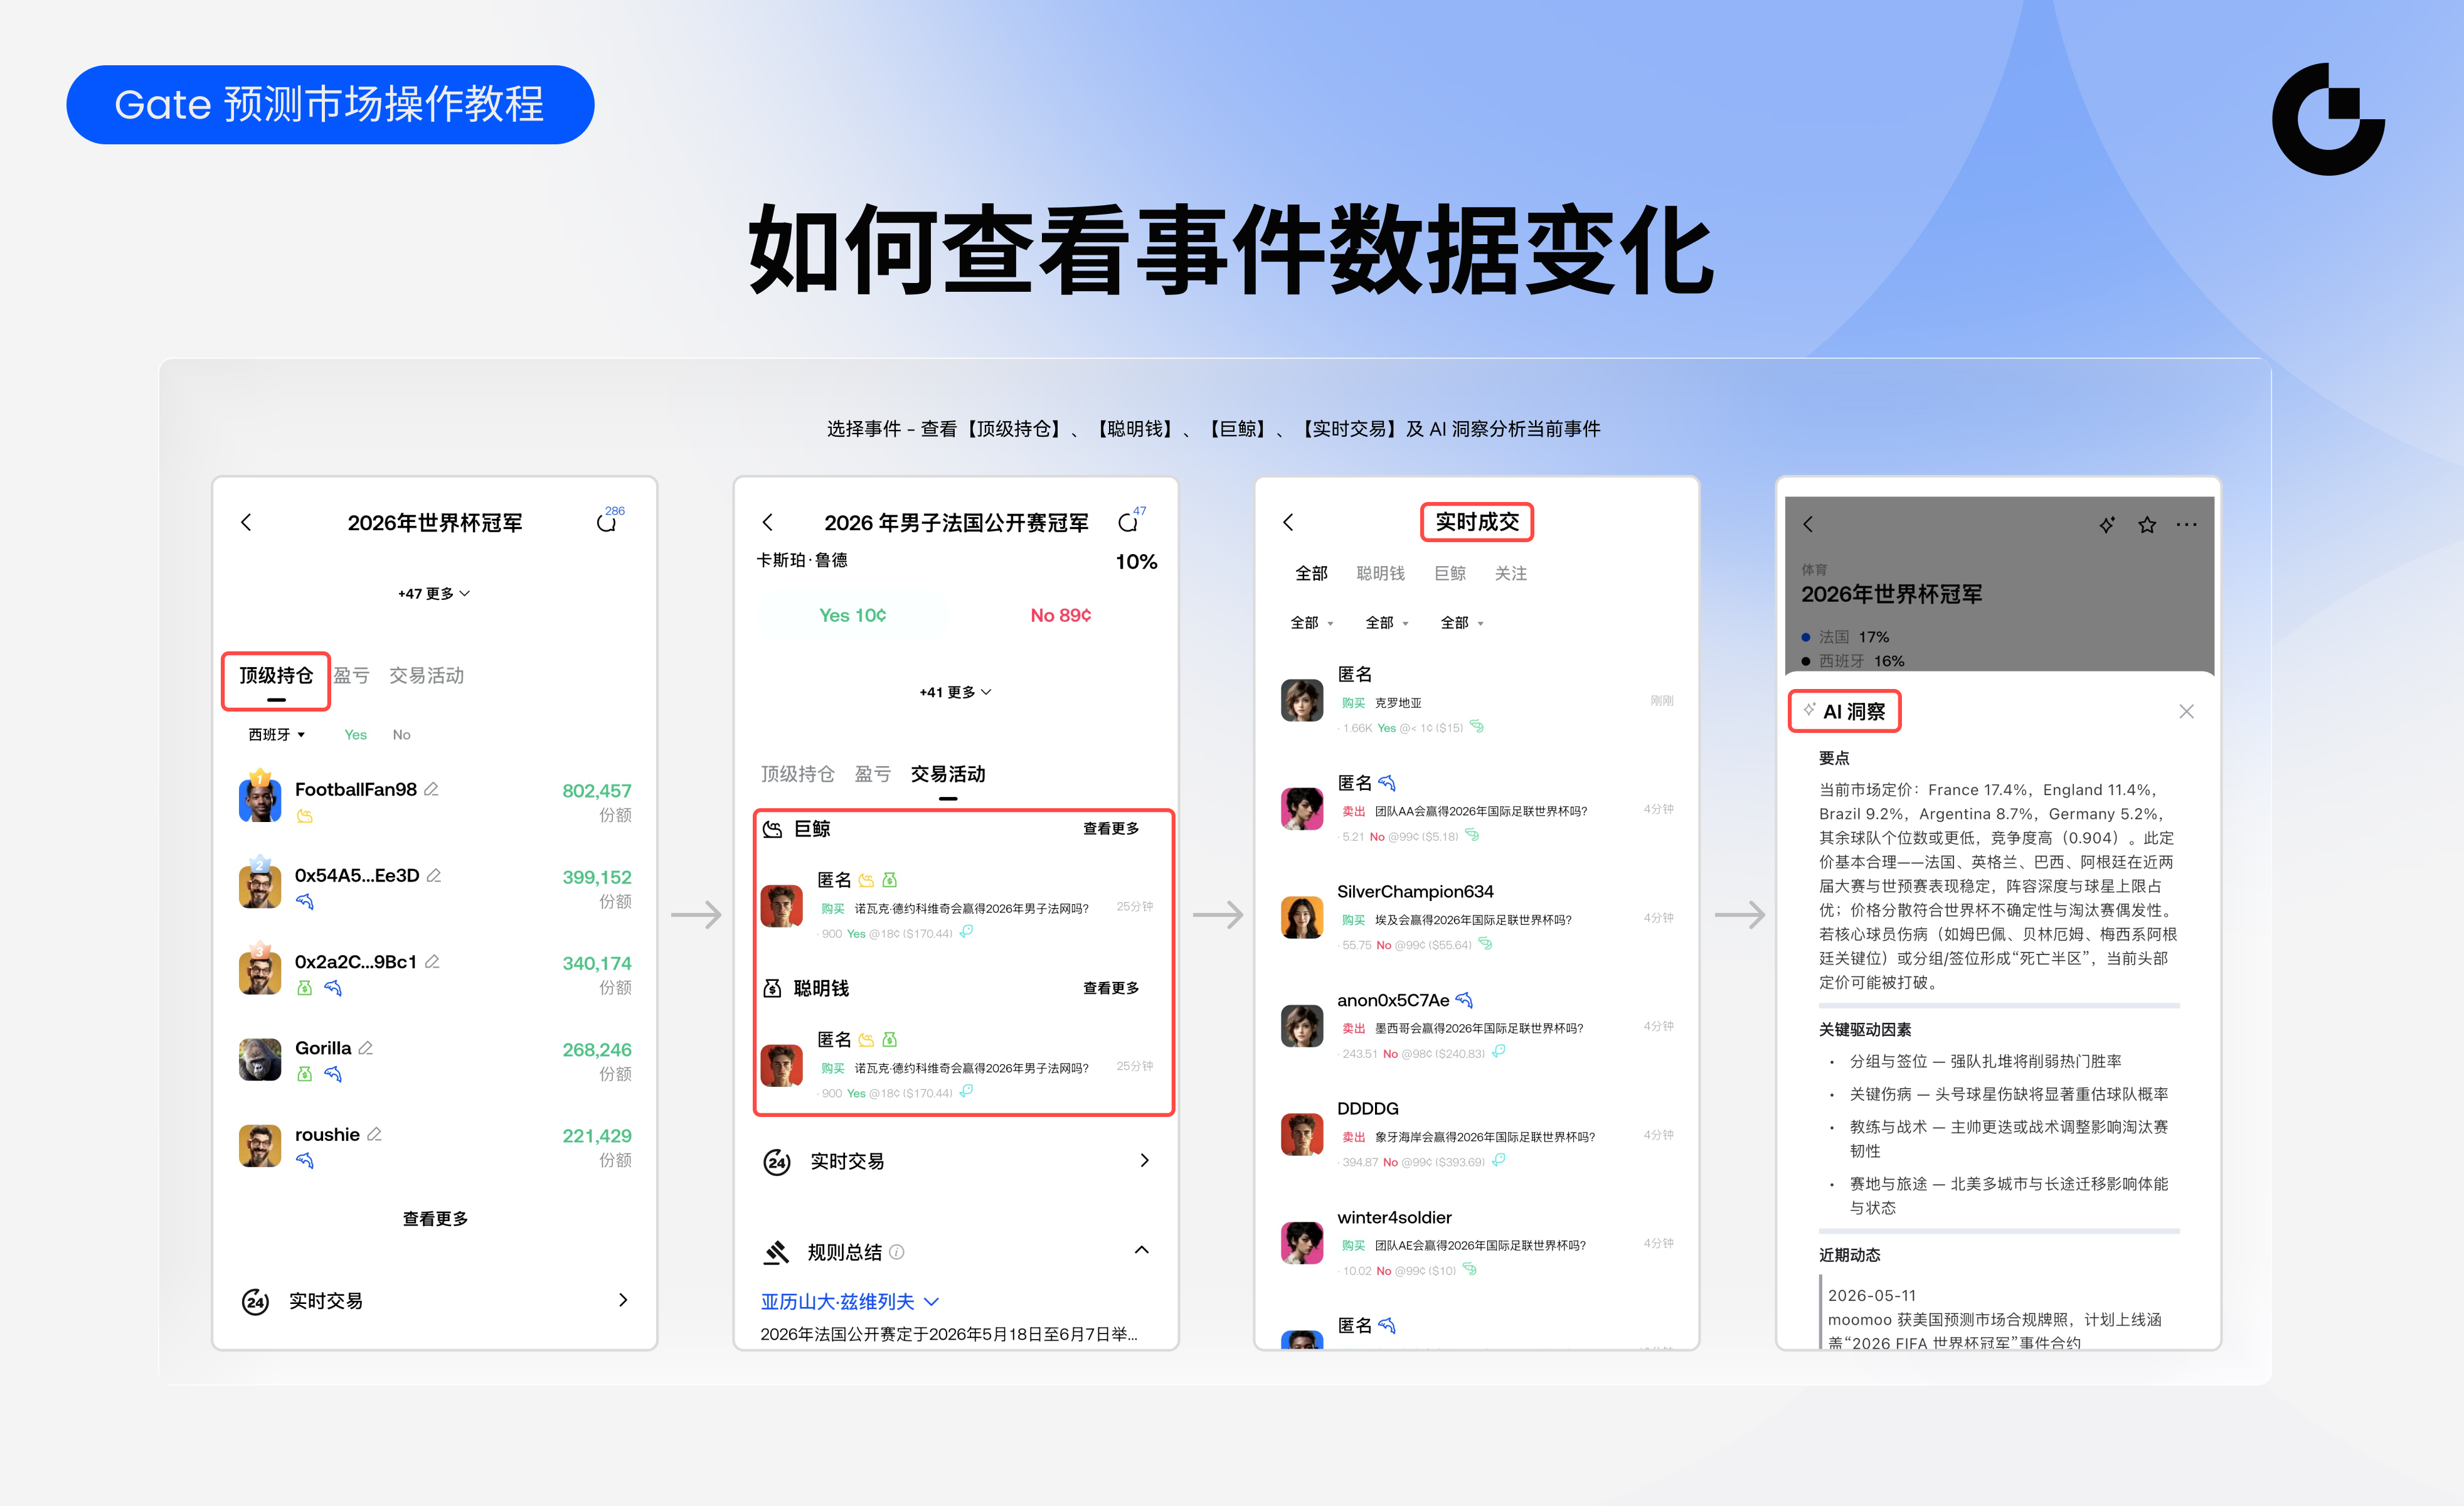The height and width of the screenshot is (1506, 2464).
Task: Click the edit pencil next to 0x54A5...Ee3D
Action: pyautogui.click(x=434, y=875)
